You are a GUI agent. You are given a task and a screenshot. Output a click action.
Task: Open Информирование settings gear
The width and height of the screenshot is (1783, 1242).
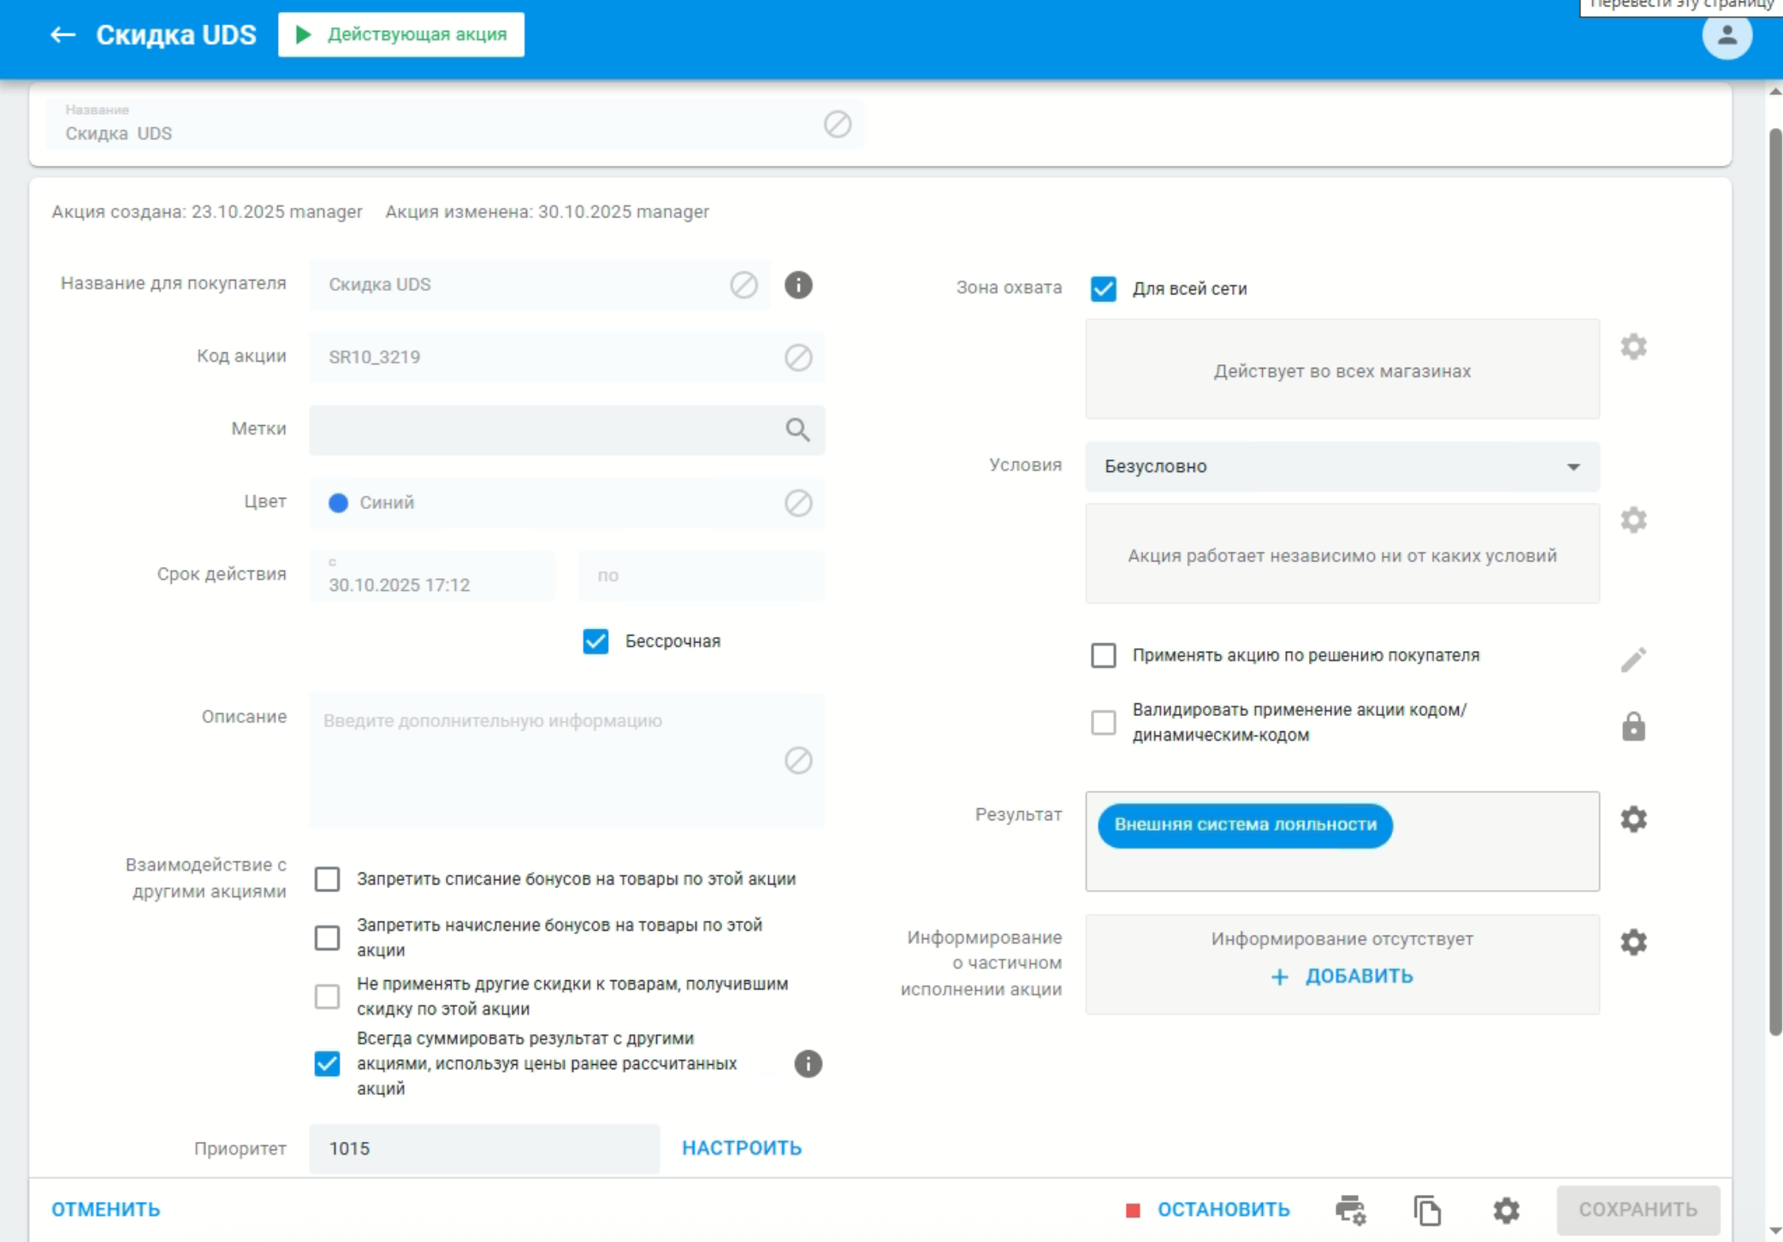pyautogui.click(x=1633, y=942)
